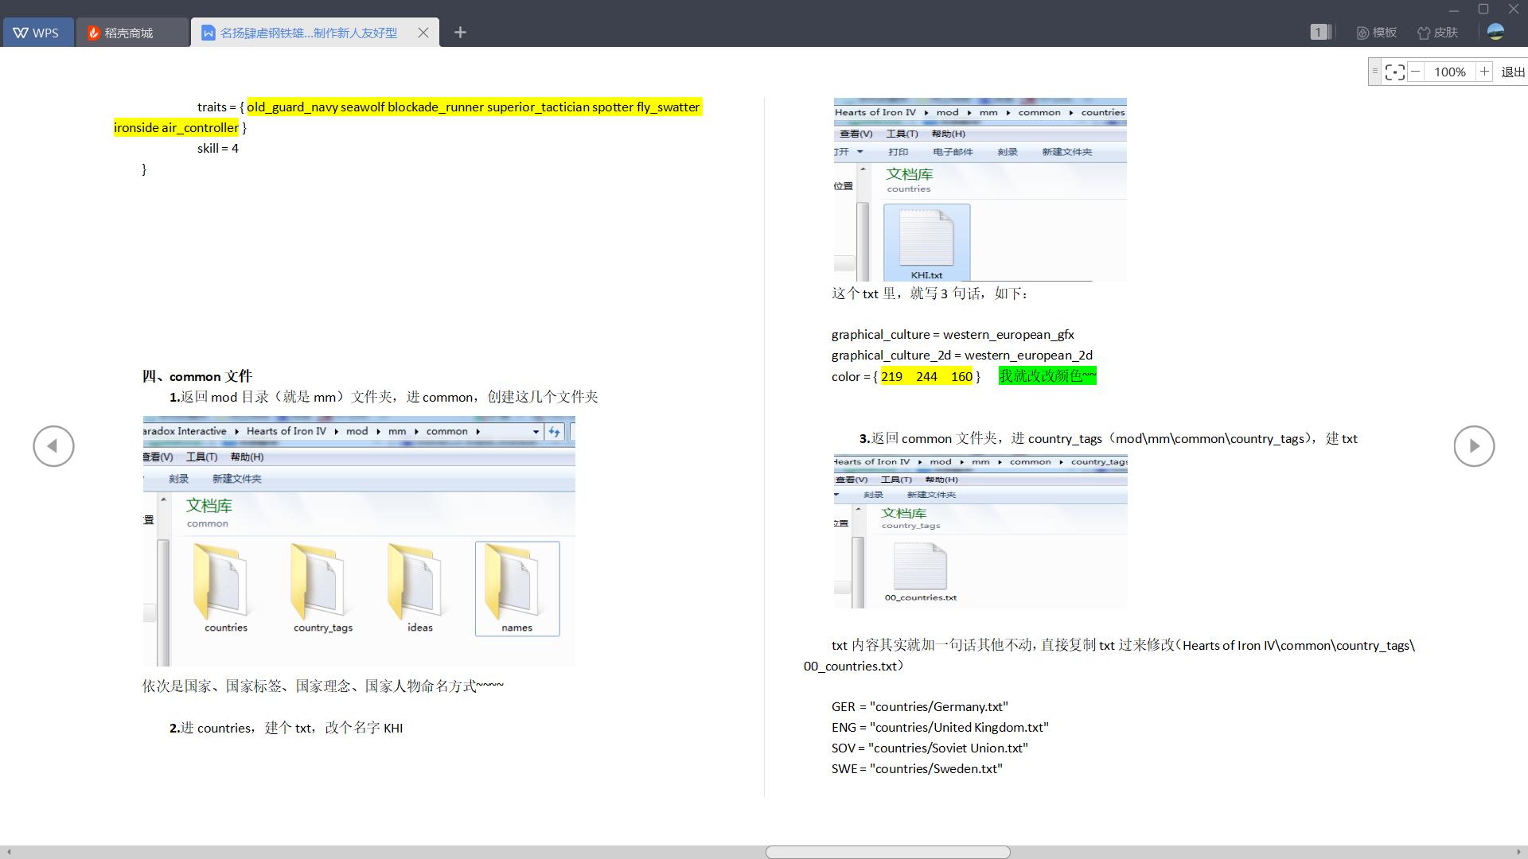Click green highlighted text 我就改改颜色

pyautogui.click(x=1047, y=375)
